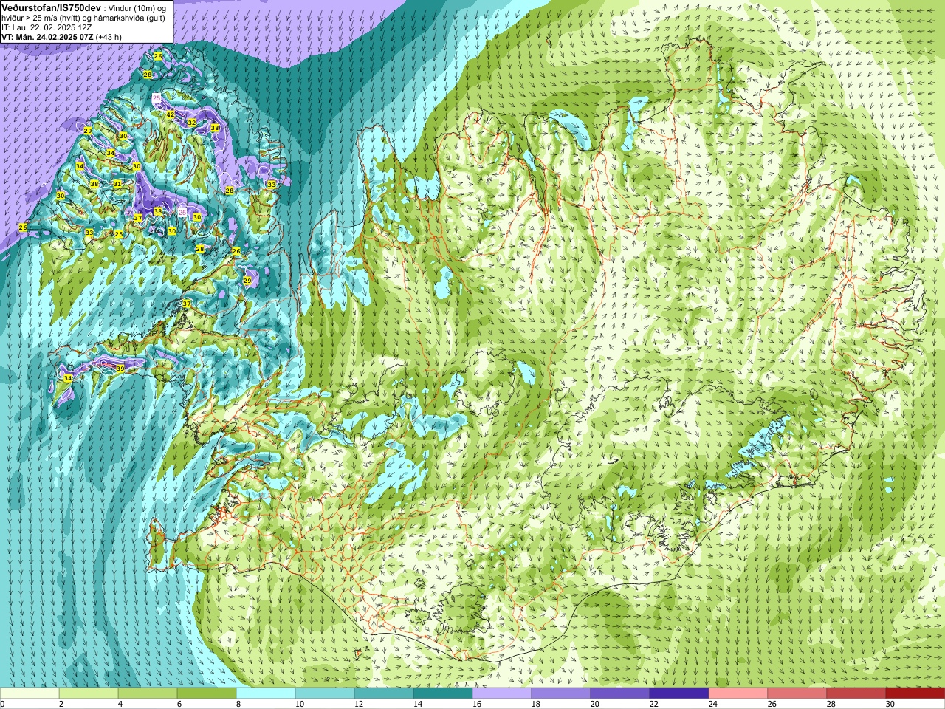Click the legend scale tick label 24

click(713, 704)
